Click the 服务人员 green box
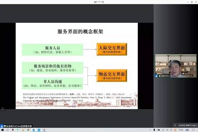Screen dimensions: 198x132 (x=53, y=50)
